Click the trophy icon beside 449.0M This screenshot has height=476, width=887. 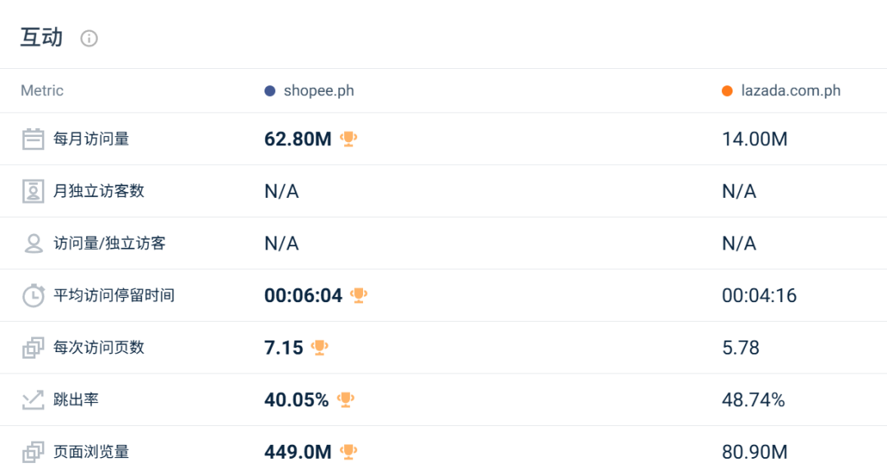349,451
